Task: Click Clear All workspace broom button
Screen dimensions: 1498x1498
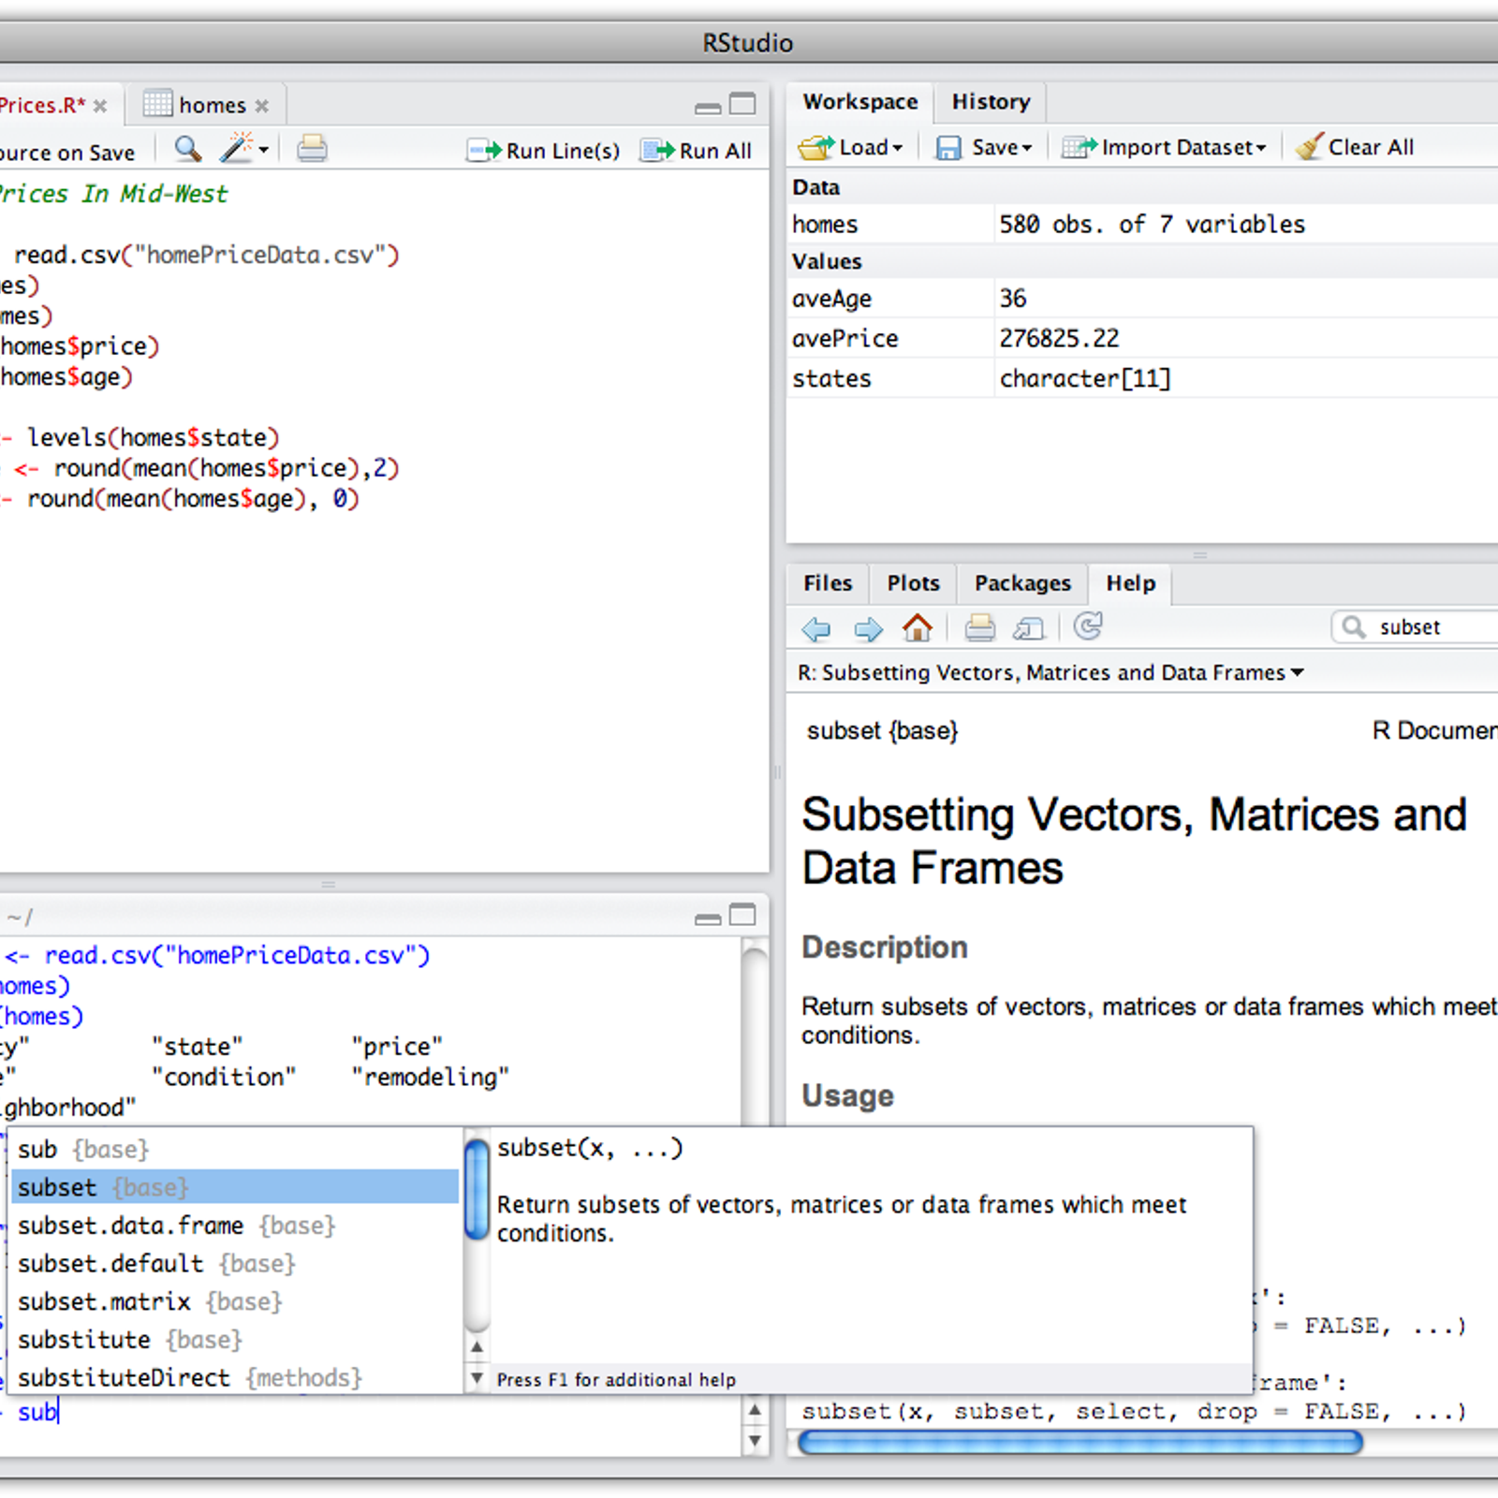Action: pos(1355,147)
